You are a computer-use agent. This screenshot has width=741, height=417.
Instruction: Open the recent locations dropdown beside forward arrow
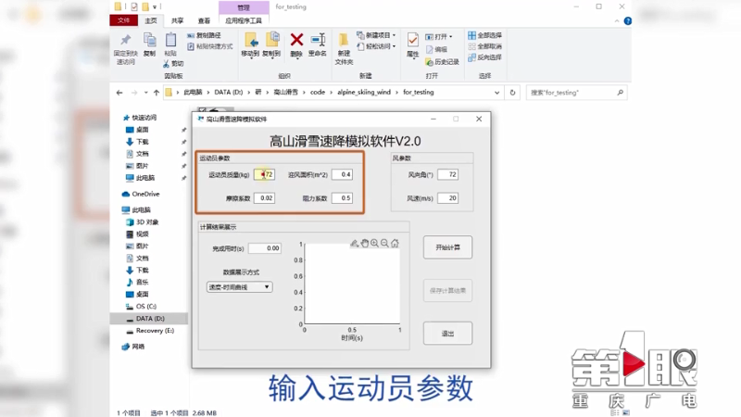146,93
